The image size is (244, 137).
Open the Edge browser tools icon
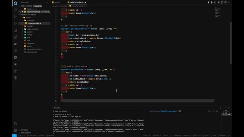[x=15, y=57]
